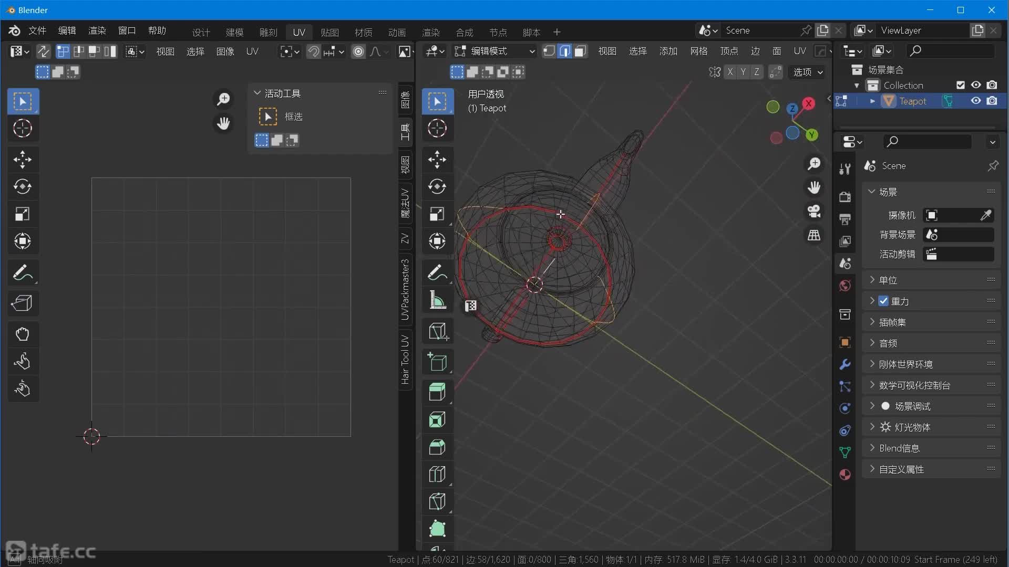Activate the Measure tool in viewport
Screen dimensions: 1009x567
click(x=437, y=301)
